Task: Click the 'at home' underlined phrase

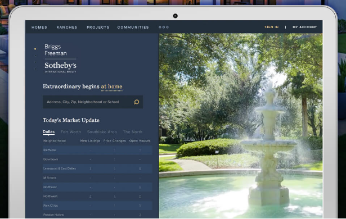Action: (x=111, y=86)
